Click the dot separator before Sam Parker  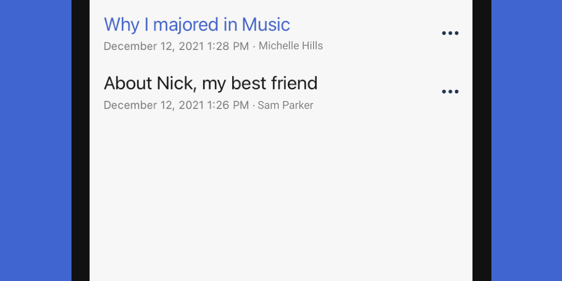[254, 105]
